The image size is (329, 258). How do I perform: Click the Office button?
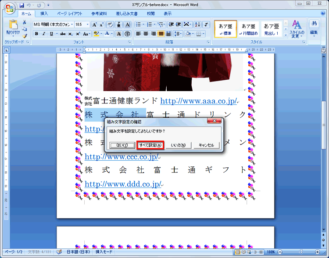tap(10, 8)
